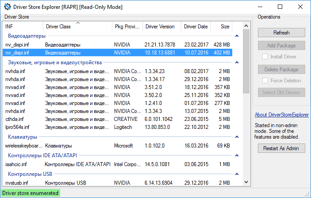
Task: Collapse the Видеоадаптеры group
Action: [237, 36]
